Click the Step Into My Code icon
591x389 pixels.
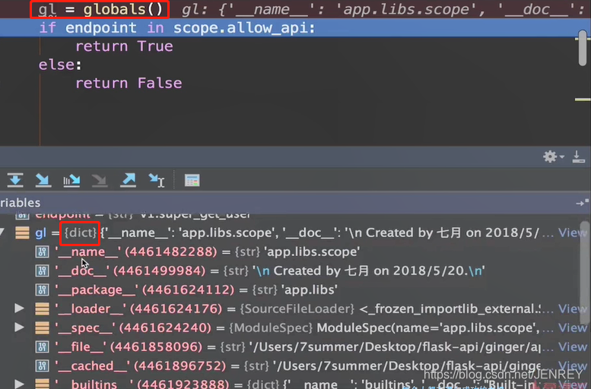click(x=71, y=180)
